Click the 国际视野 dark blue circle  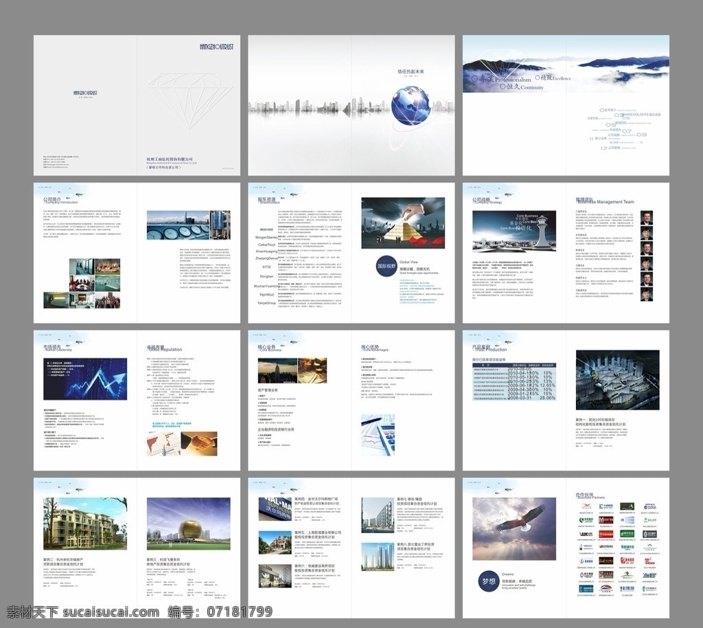coord(387,266)
